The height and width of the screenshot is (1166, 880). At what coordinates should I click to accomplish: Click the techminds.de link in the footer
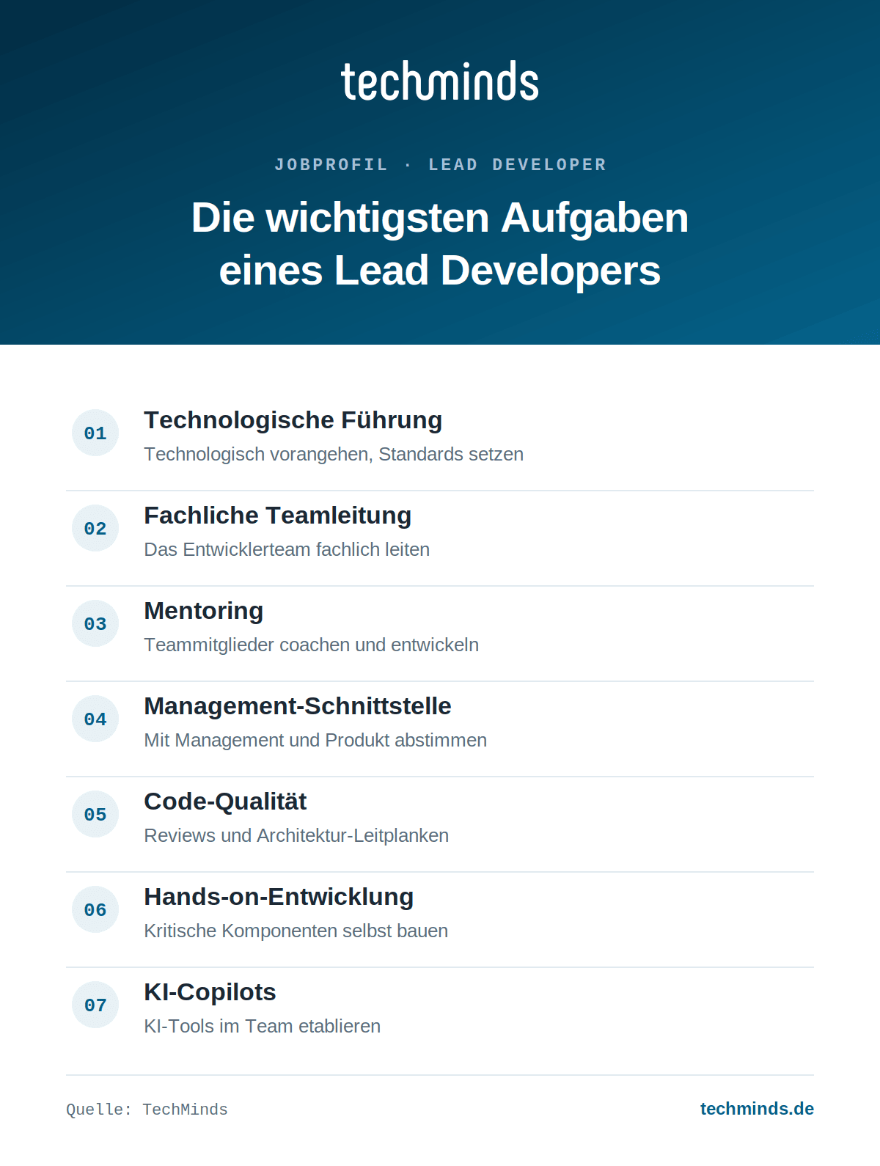point(757,1109)
